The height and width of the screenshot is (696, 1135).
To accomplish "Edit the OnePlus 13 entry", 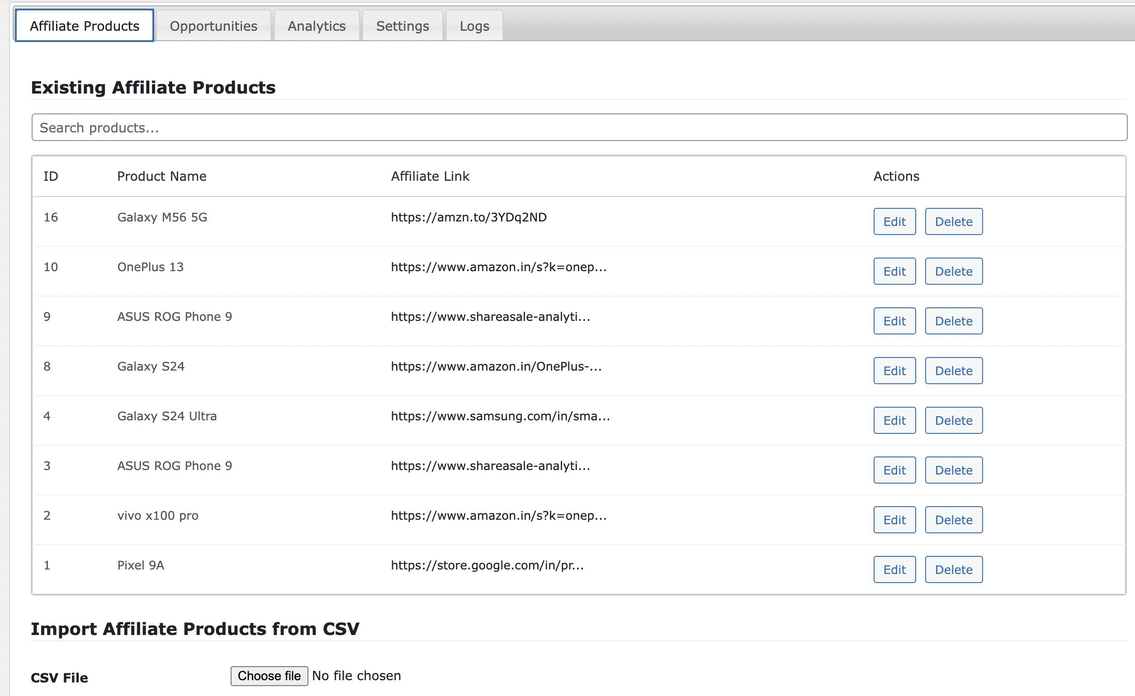I will pos(894,271).
